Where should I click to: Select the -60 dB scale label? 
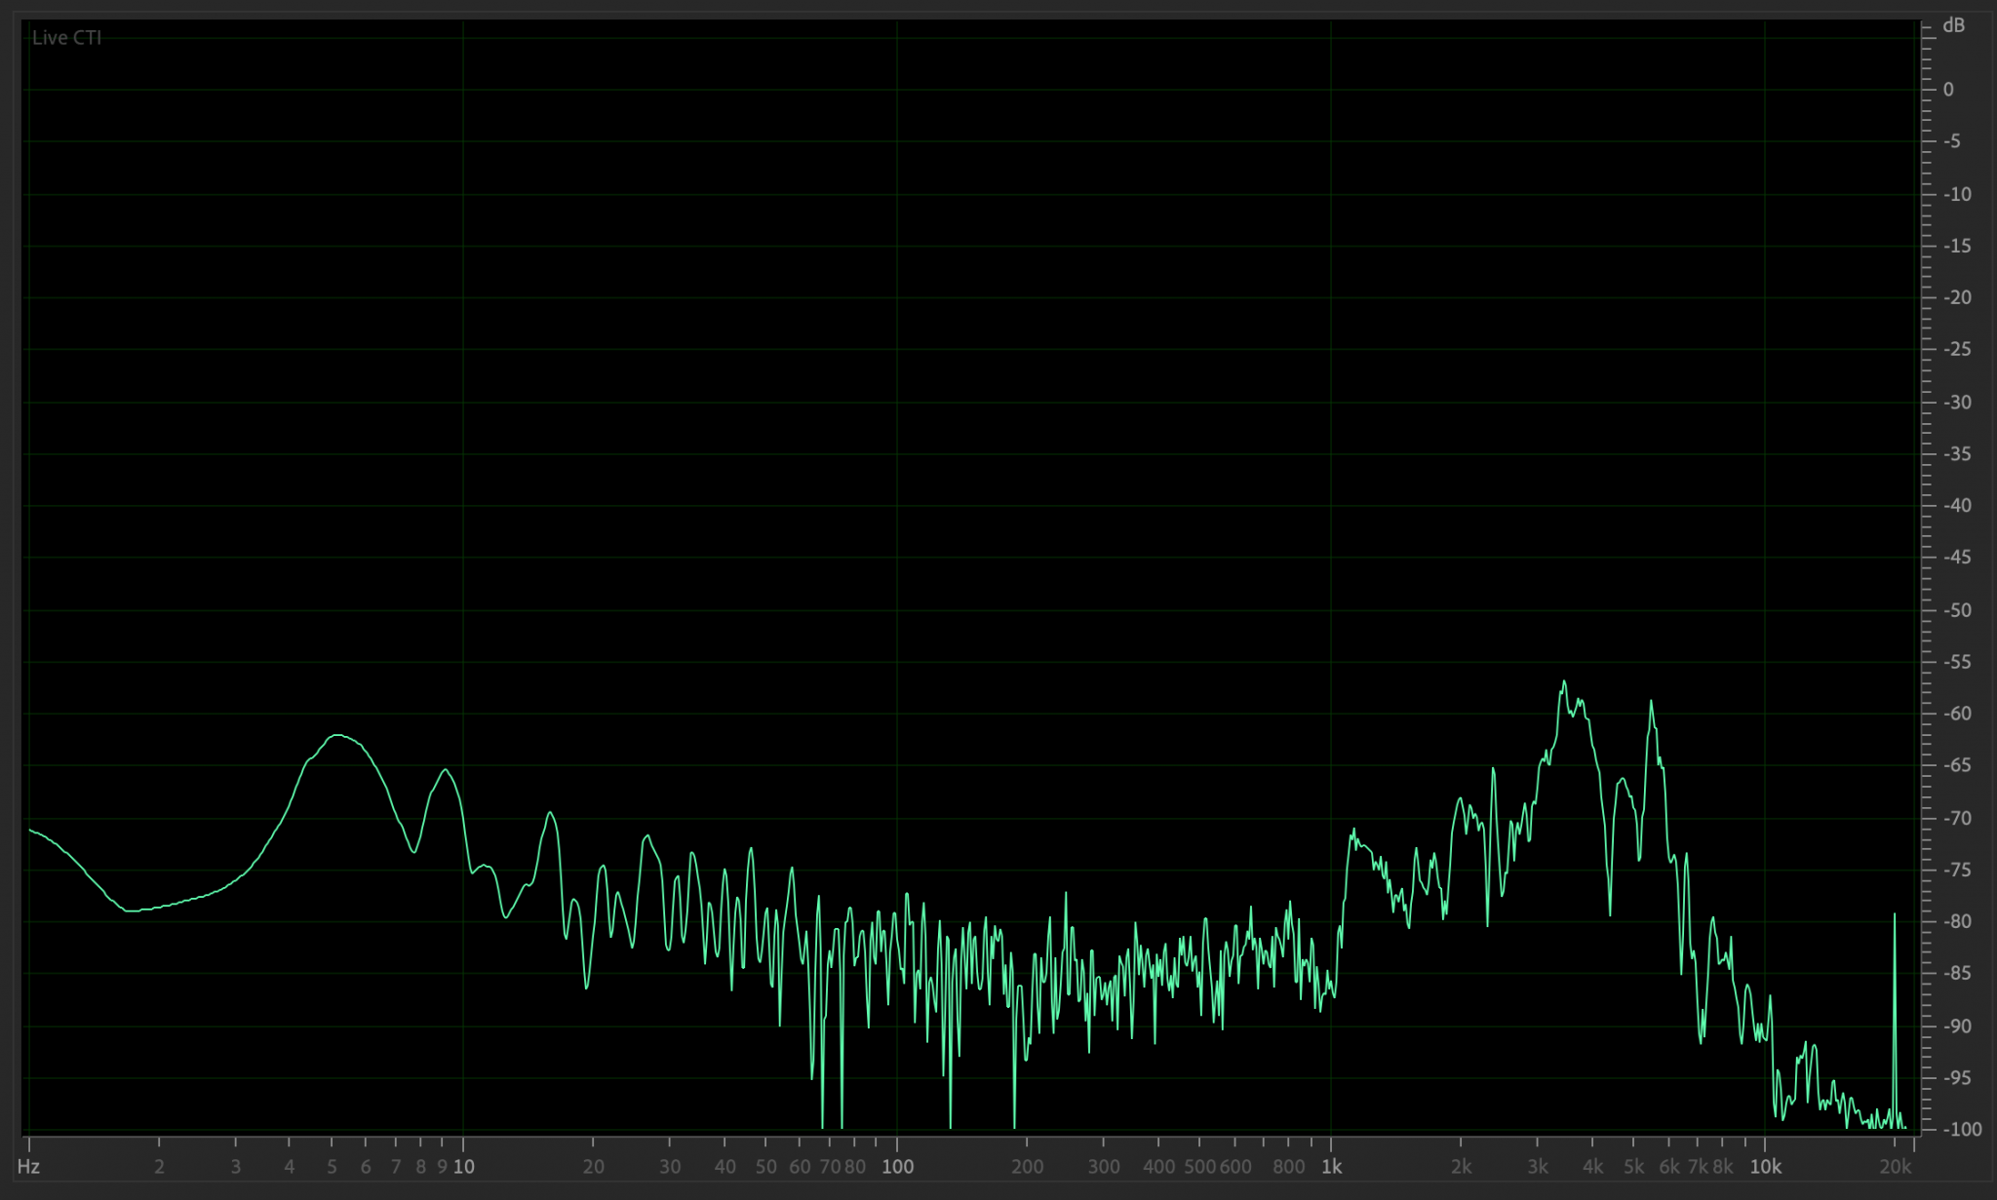tap(1956, 714)
